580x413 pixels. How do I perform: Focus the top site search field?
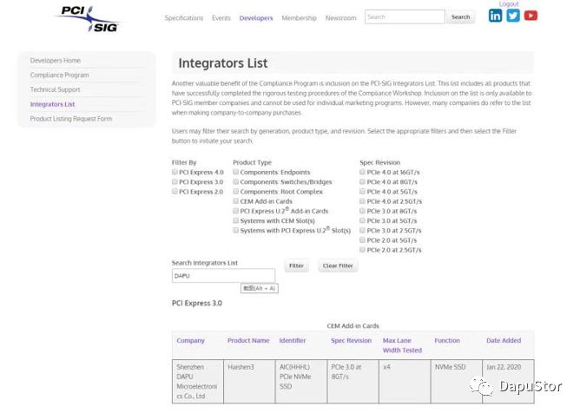pos(405,17)
